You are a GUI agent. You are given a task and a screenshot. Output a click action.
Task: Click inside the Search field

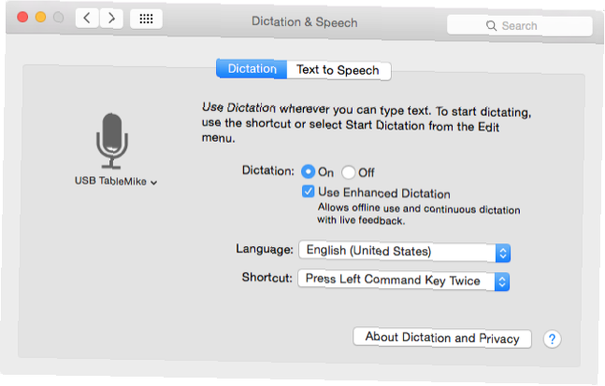[520, 26]
